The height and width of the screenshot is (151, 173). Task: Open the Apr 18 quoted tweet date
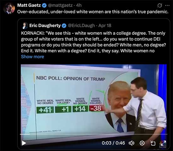point(105,25)
